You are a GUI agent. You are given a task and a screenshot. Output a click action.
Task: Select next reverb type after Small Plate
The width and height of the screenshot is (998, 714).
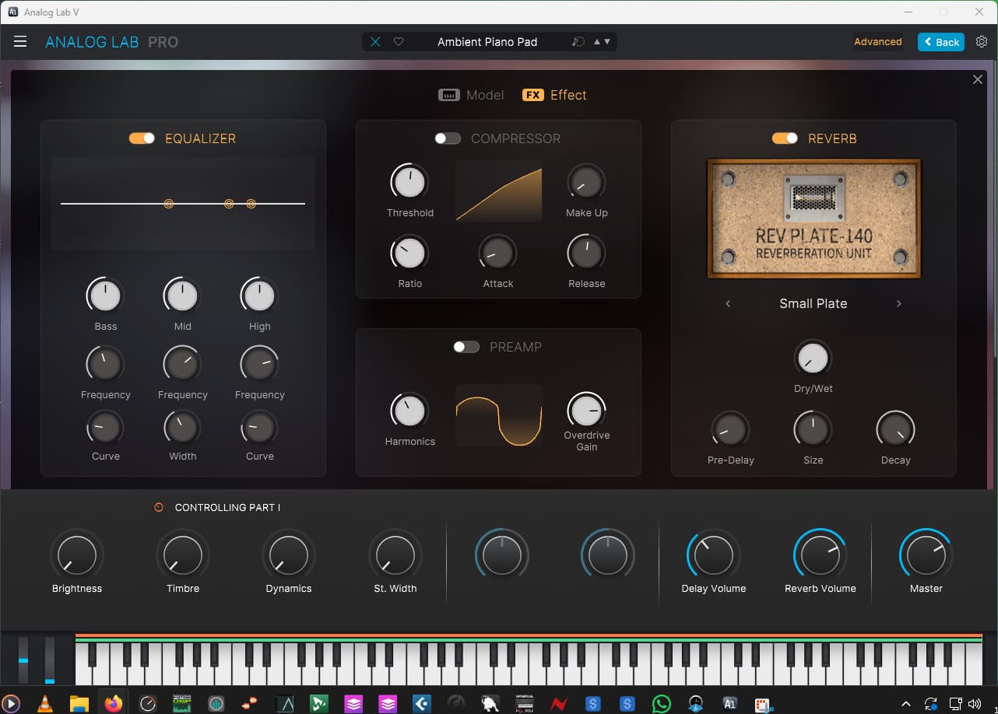[899, 303]
